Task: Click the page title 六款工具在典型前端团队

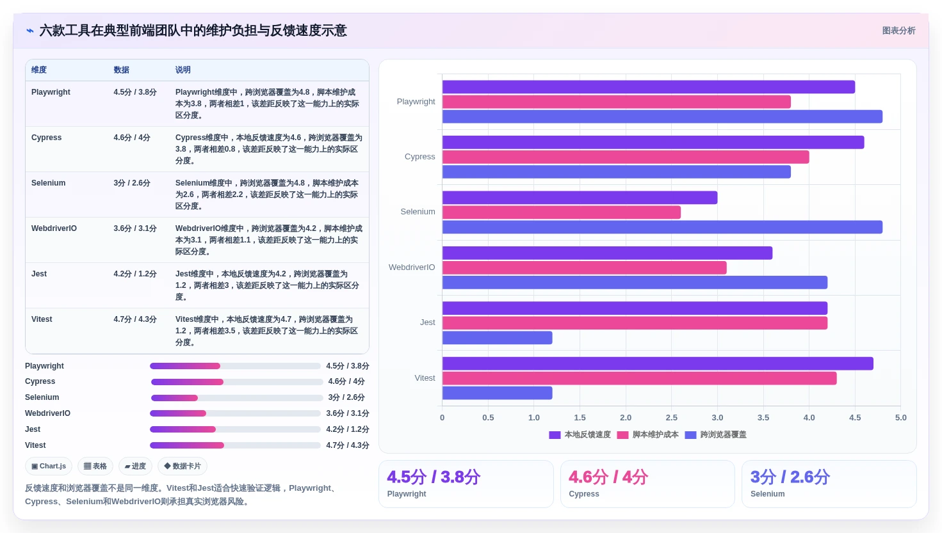Action: 193,31
